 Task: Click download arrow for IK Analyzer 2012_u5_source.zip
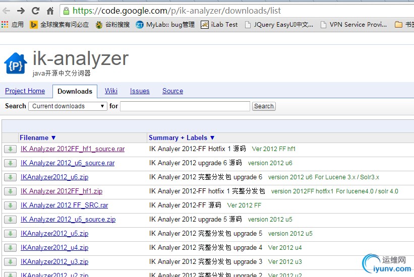[x=10, y=220]
